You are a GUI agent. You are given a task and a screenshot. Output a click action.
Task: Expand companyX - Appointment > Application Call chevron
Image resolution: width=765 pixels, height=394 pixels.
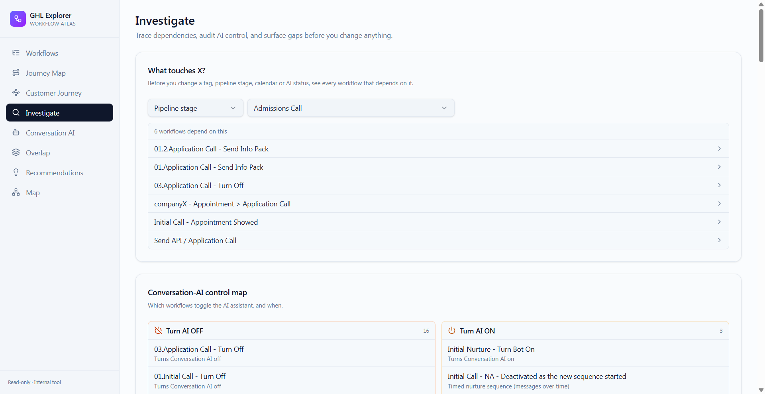[x=719, y=204]
